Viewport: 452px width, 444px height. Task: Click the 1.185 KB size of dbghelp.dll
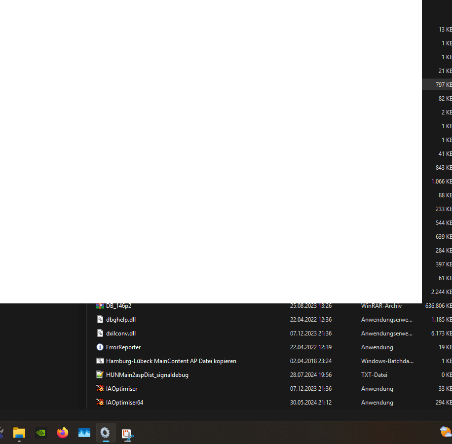[441, 320]
